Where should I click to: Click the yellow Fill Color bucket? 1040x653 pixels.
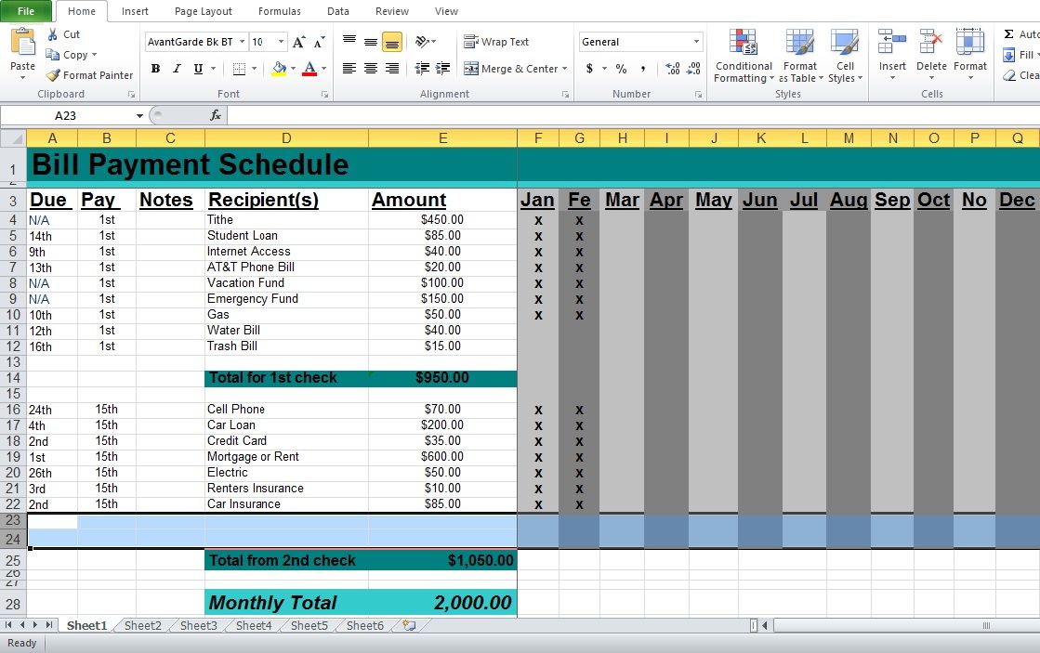[279, 69]
